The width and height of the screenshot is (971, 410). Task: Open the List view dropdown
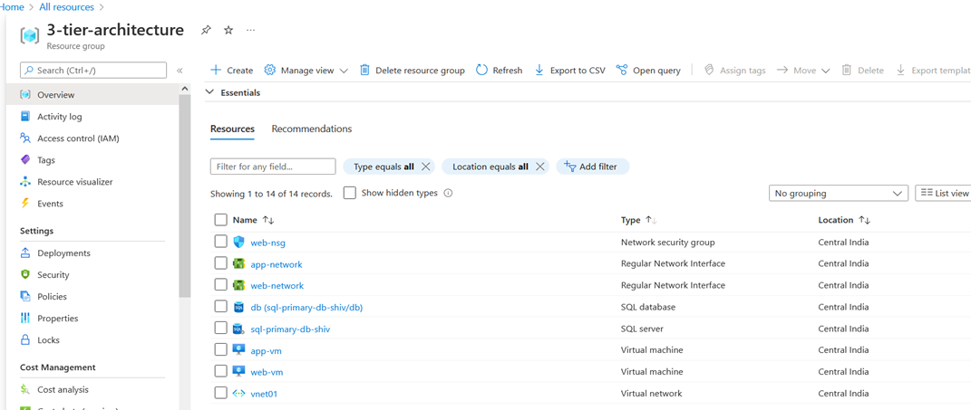coord(943,194)
